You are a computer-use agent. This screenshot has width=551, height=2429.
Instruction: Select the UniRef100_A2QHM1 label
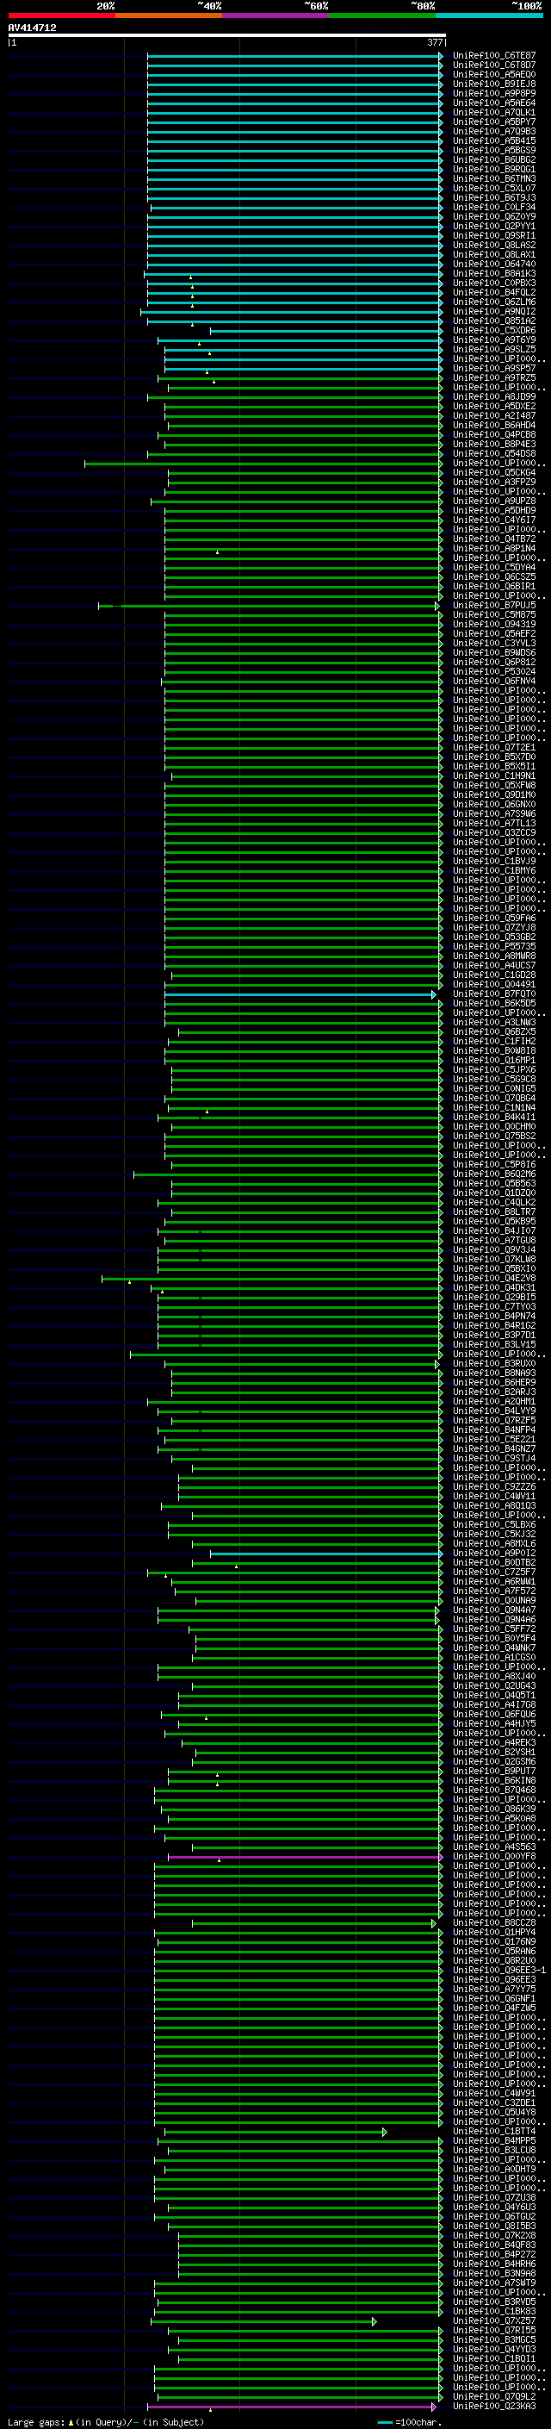pos(494,1401)
